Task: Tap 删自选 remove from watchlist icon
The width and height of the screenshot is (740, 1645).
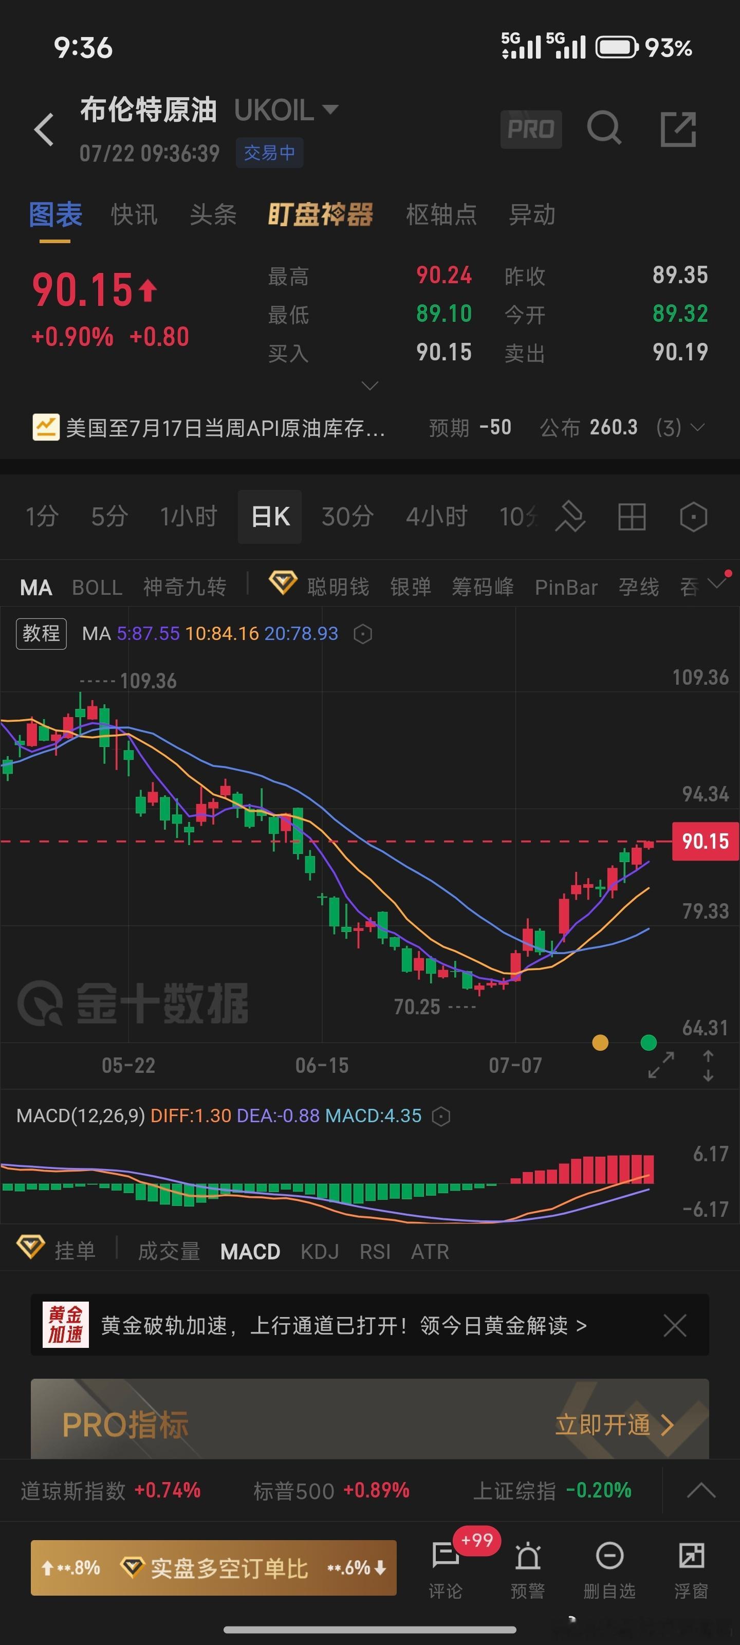Action: [610, 1555]
